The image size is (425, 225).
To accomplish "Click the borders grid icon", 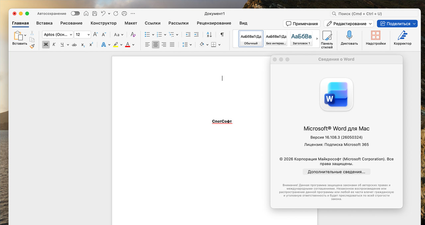I will [x=213, y=45].
